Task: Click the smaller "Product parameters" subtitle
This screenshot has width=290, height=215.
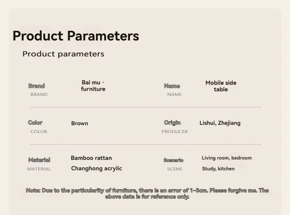Action: pyautogui.click(x=63, y=54)
